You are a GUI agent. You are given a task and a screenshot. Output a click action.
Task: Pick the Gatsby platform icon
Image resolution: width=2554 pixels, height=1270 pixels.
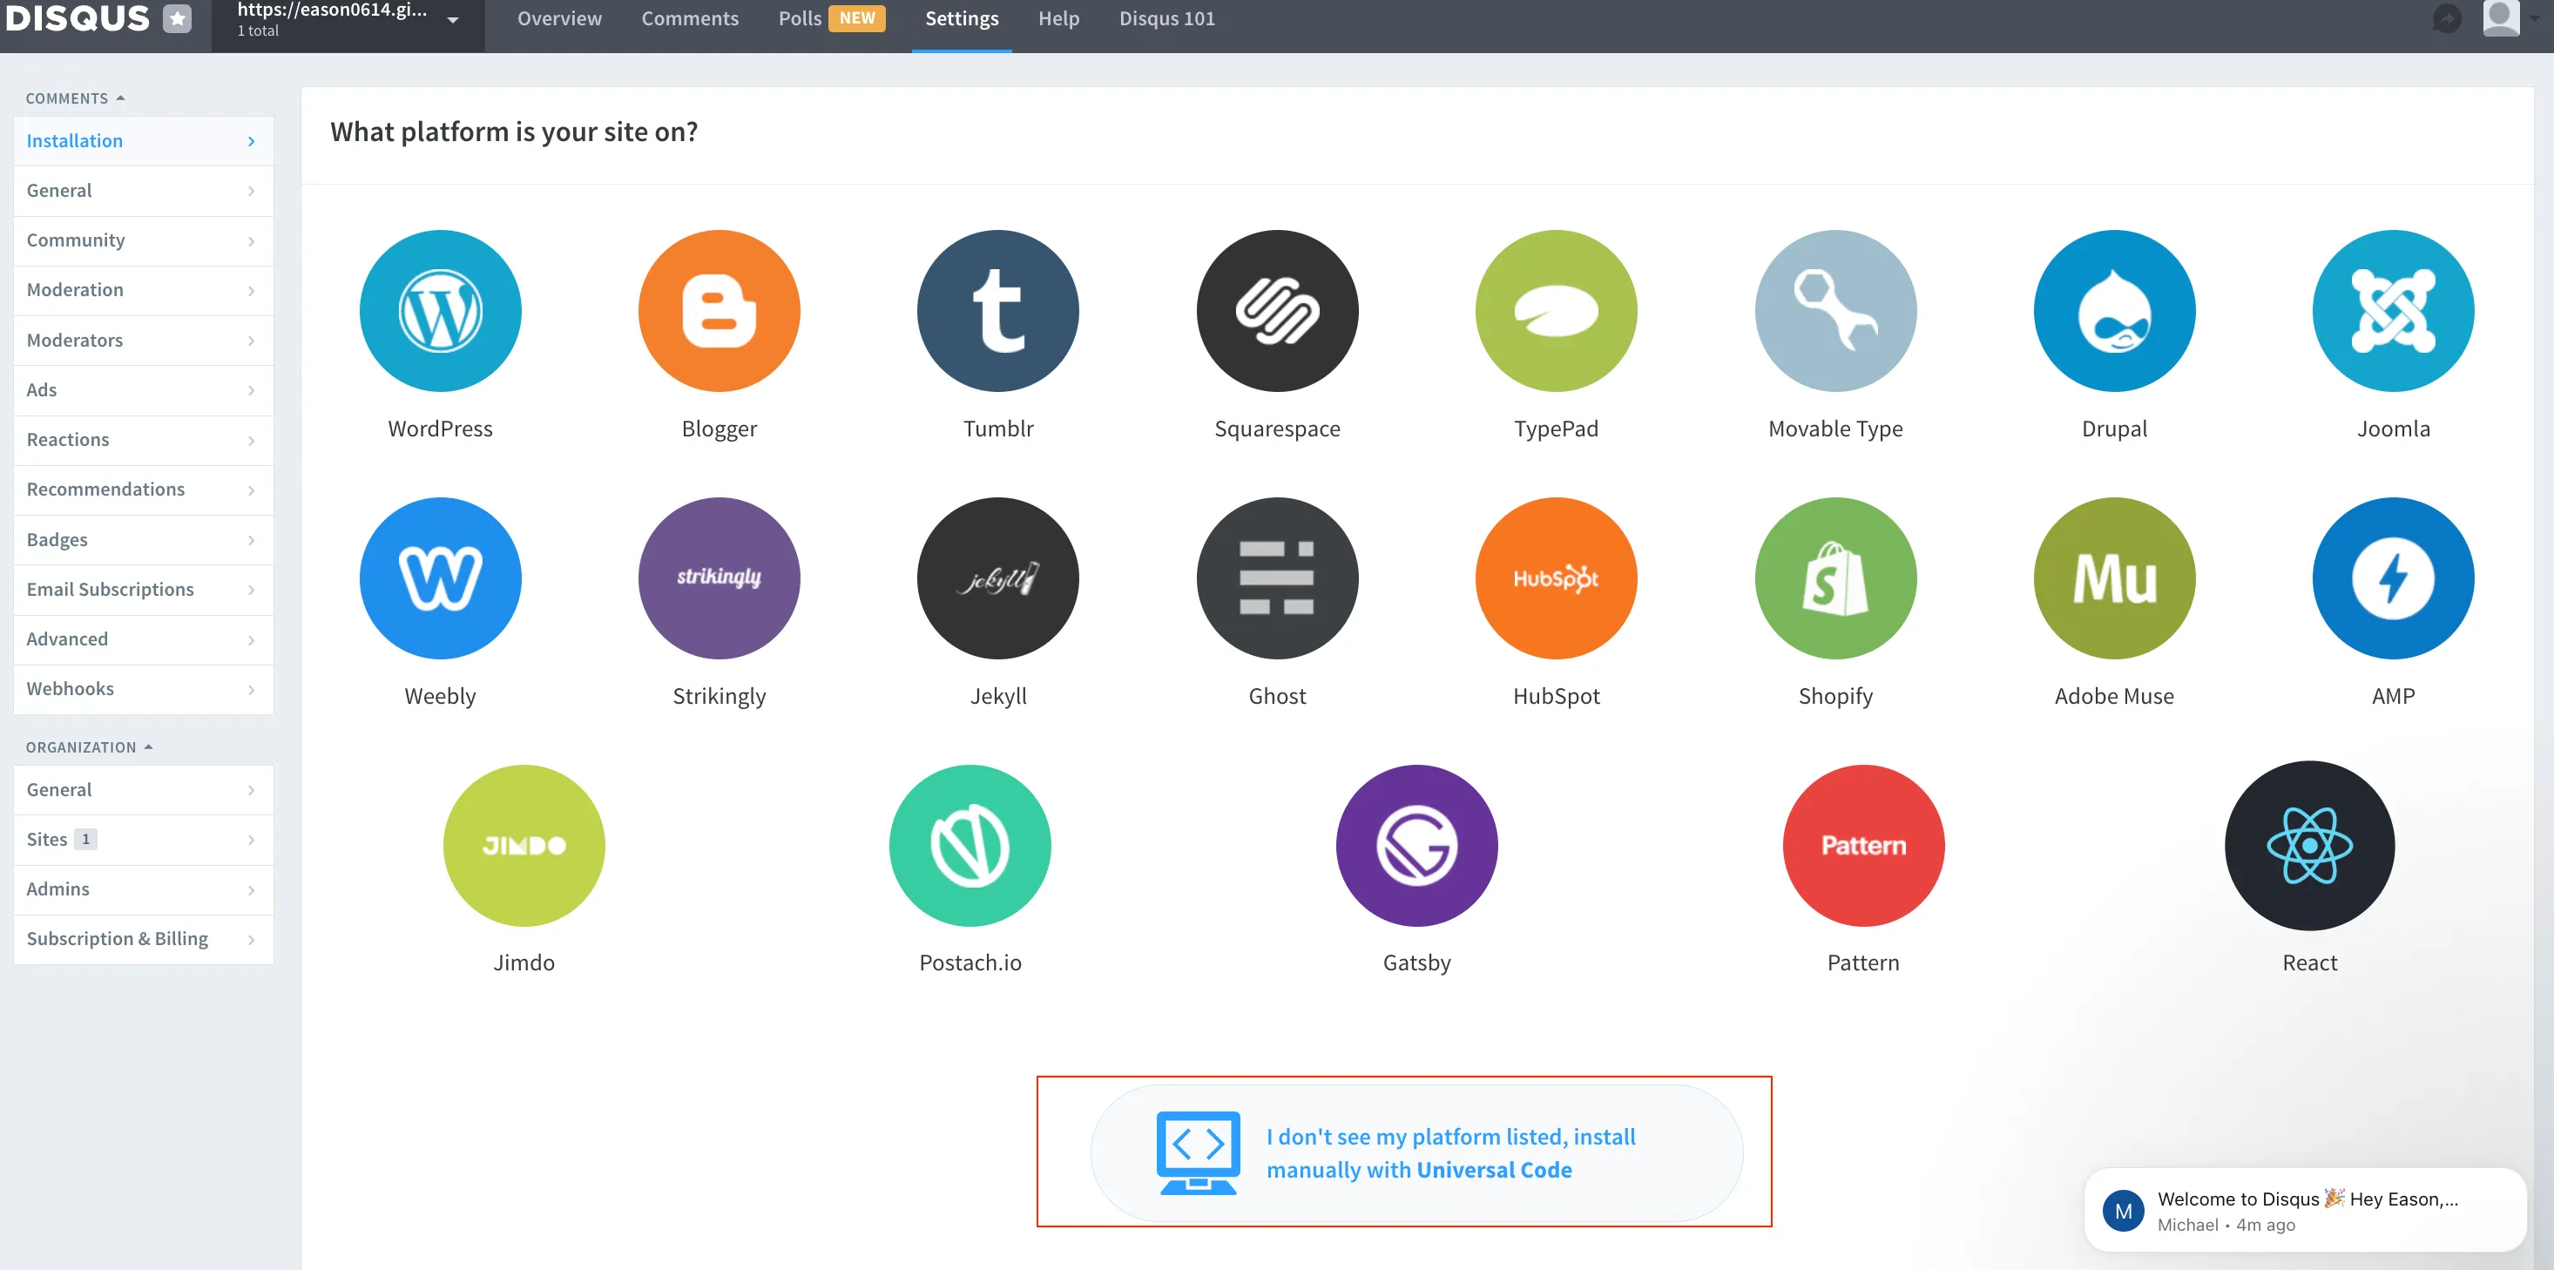(x=1416, y=845)
